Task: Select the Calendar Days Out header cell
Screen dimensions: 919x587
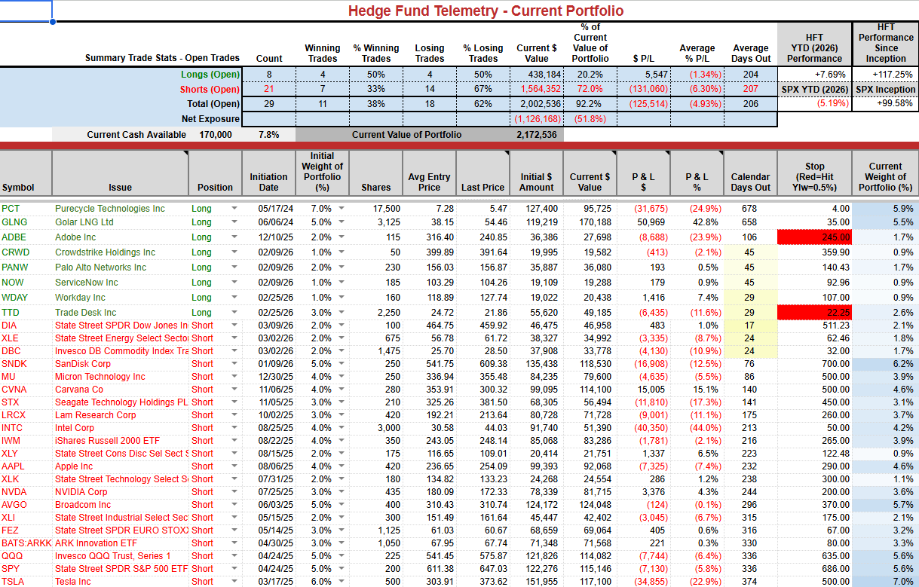Action: coord(749,173)
